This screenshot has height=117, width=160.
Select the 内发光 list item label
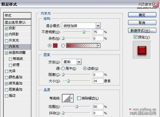pyautogui.click(x=14, y=47)
